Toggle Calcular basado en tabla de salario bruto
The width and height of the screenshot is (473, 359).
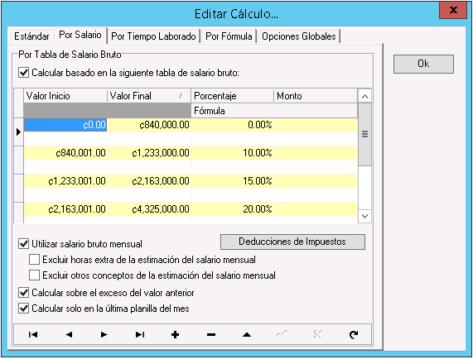(x=23, y=73)
